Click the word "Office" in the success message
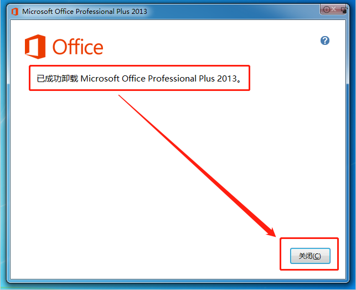The height and width of the screenshot is (290, 356). [133, 79]
